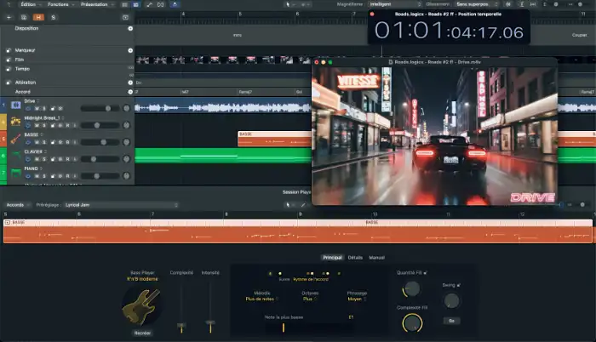Viewport: 596px width, 342px height.
Task: Add a key change in Altération row
Action: point(130,83)
